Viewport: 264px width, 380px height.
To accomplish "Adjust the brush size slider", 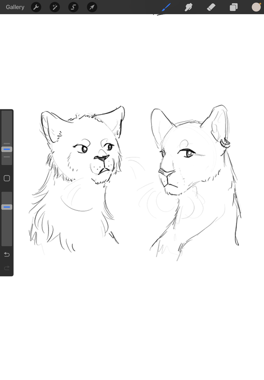I will click(7, 149).
